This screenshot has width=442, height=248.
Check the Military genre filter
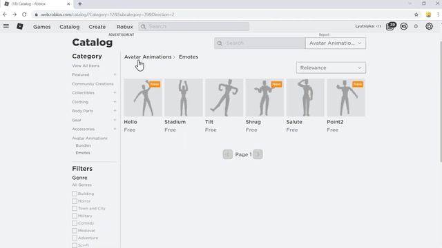[x=75, y=216]
